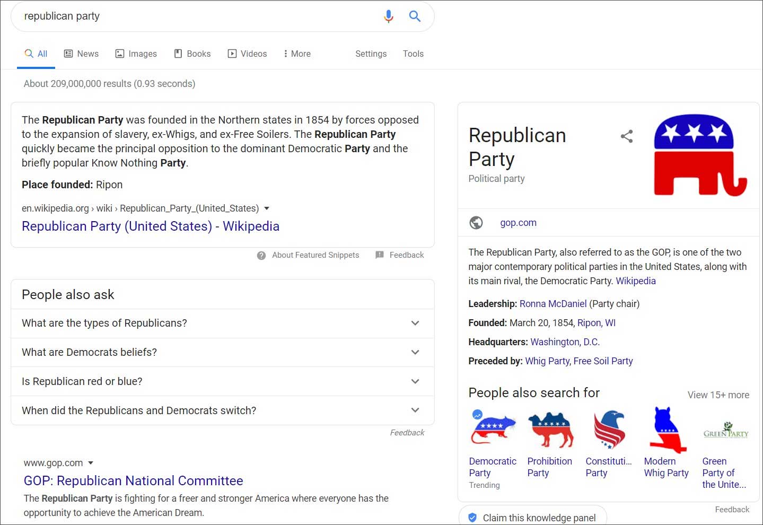Open the Democratic Party rat logo thumbnail

pyautogui.click(x=493, y=430)
